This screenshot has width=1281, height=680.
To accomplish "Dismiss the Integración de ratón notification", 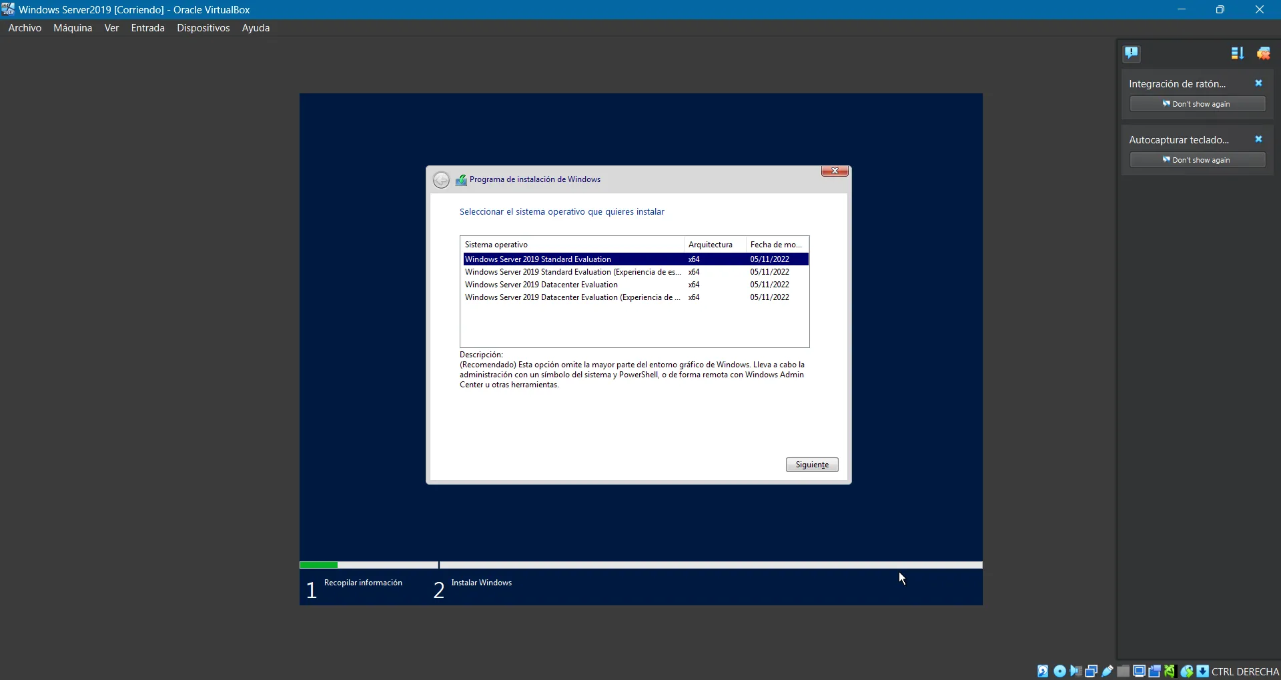I will pyautogui.click(x=1258, y=83).
